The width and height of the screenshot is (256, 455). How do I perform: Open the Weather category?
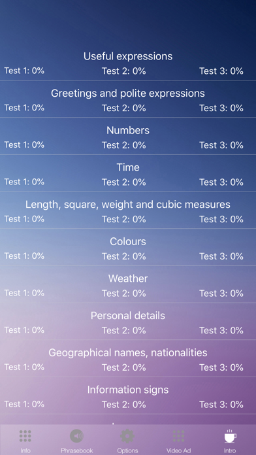128,278
